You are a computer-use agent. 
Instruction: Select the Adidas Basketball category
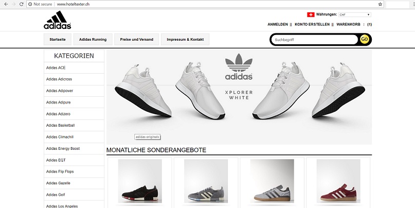pyautogui.click(x=74, y=125)
